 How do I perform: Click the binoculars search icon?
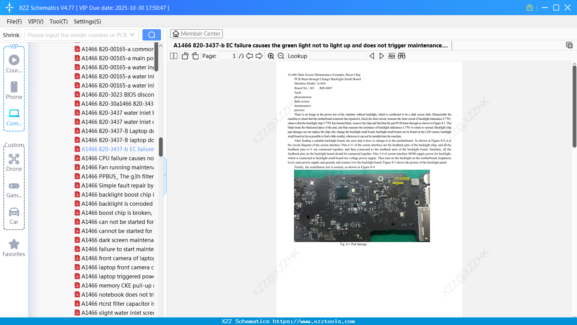coord(402,56)
